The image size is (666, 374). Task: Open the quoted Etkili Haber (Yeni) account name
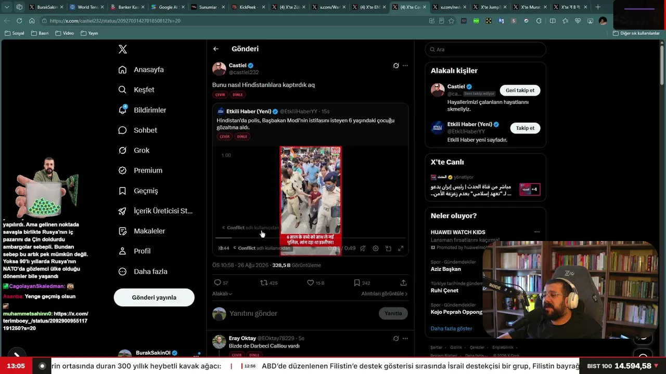point(249,111)
